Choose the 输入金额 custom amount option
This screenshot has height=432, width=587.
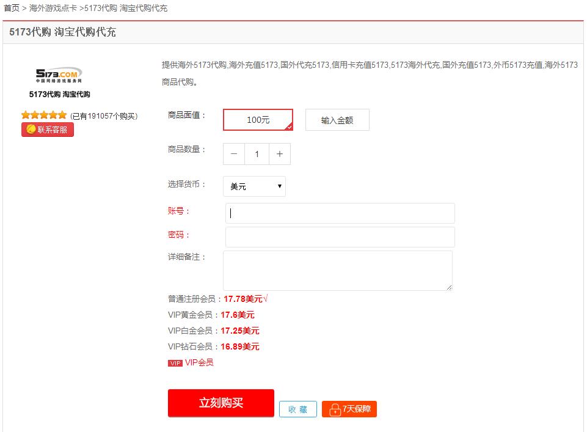click(x=337, y=120)
